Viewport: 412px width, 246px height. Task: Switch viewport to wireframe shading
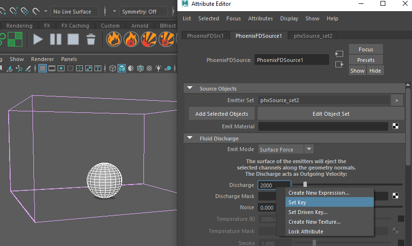(112, 69)
